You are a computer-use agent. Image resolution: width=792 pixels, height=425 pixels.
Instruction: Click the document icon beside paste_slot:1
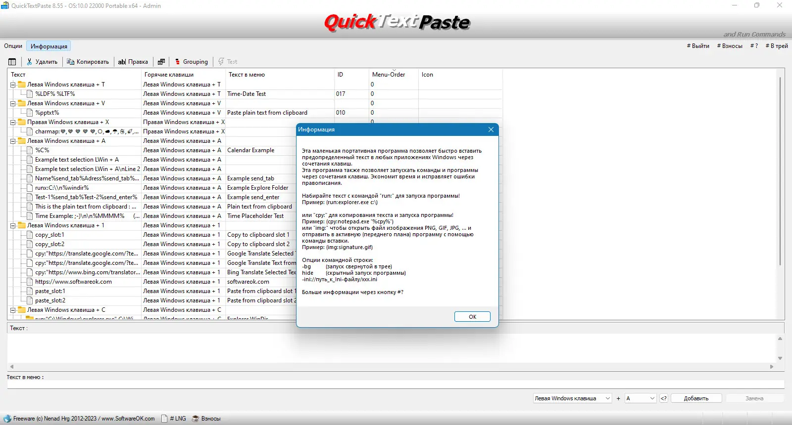[x=30, y=291]
